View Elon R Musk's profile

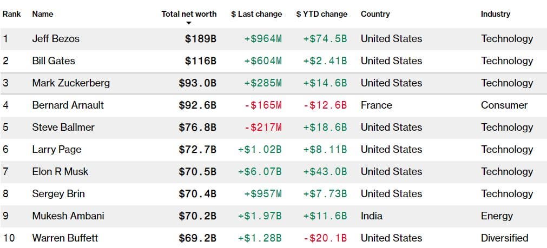tap(60, 172)
